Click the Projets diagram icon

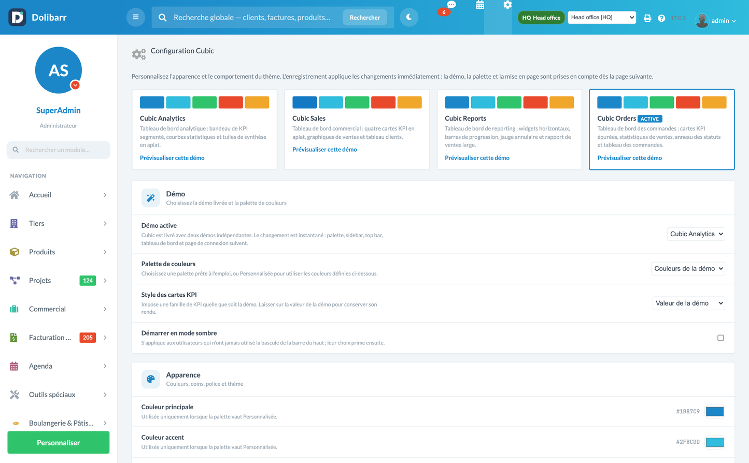15,280
